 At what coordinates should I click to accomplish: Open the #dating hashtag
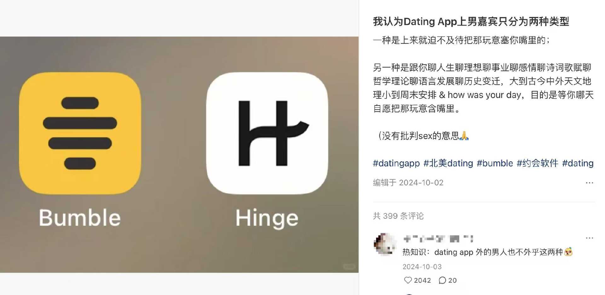point(578,163)
